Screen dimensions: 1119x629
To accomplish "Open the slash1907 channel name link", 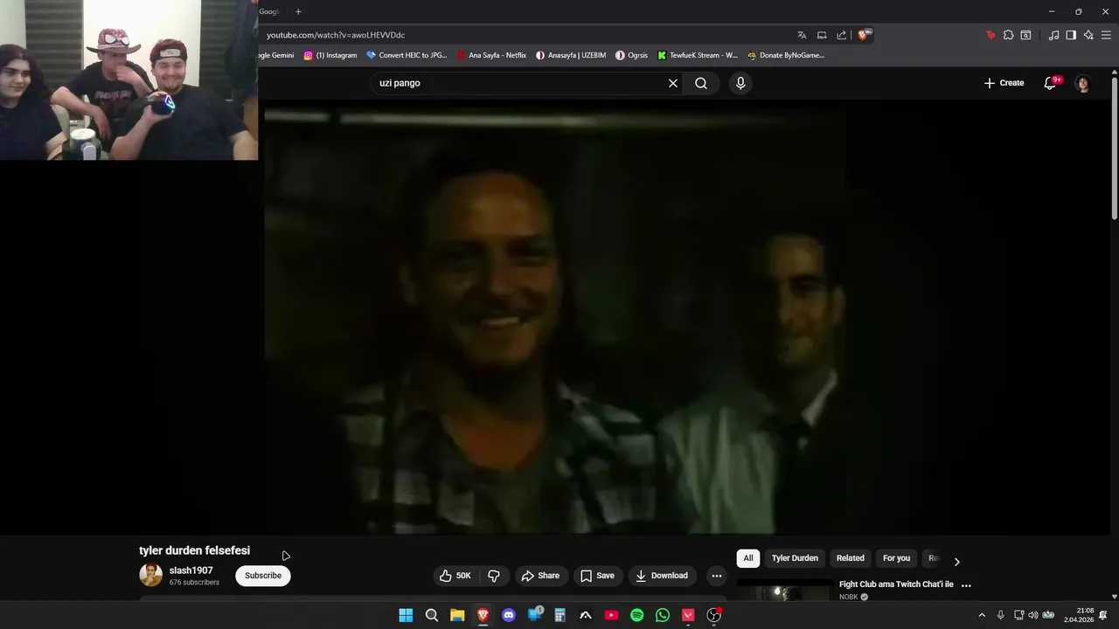I will pos(191,570).
